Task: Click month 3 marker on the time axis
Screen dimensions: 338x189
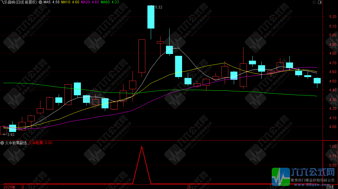Action: click(x=188, y=187)
